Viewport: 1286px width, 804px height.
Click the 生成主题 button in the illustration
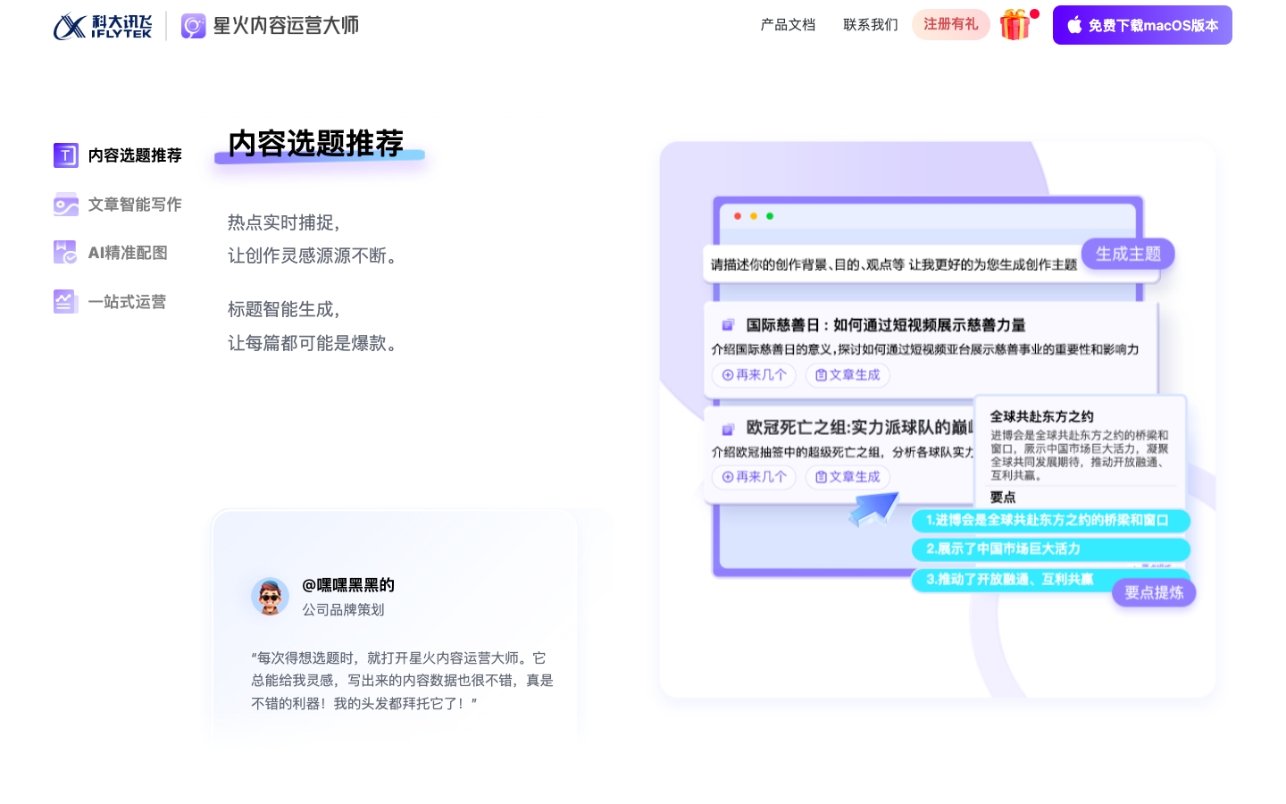(1128, 254)
